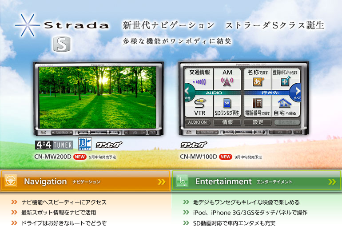Click the NEW badge beside CN-MW200D
This screenshot has width=342, height=226.
pyautogui.click(x=80, y=157)
